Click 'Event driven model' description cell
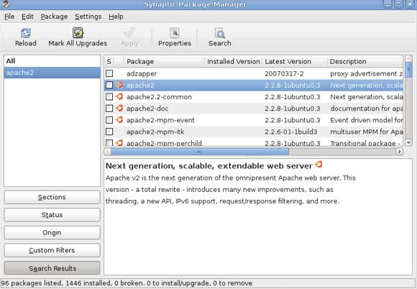This screenshot has width=417, height=289. pyautogui.click(x=366, y=120)
